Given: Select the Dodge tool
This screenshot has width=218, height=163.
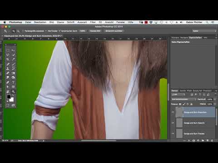Looking at the screenshot, I should [13, 77].
